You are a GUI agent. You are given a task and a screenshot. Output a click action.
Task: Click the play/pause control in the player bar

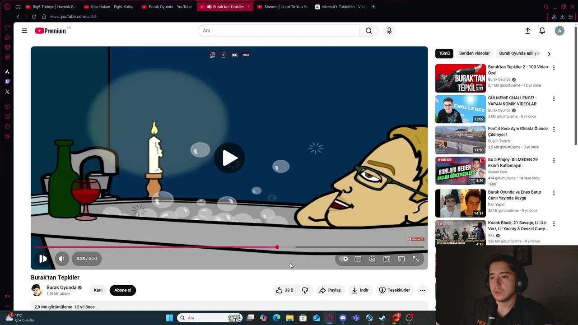point(43,259)
